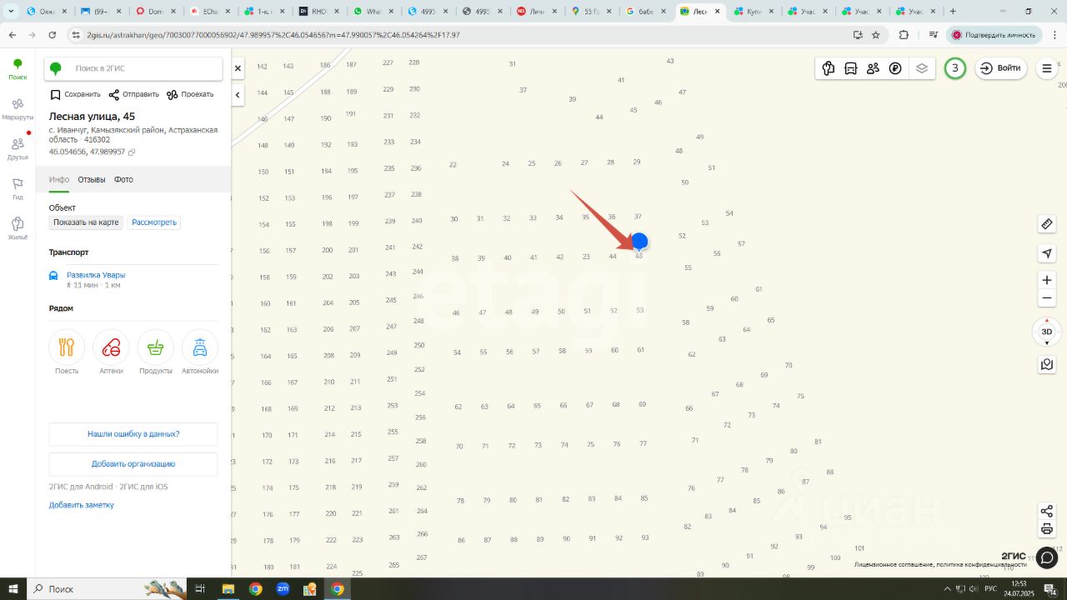
Task: Print the map with printer icon
Action: [x=1047, y=529]
